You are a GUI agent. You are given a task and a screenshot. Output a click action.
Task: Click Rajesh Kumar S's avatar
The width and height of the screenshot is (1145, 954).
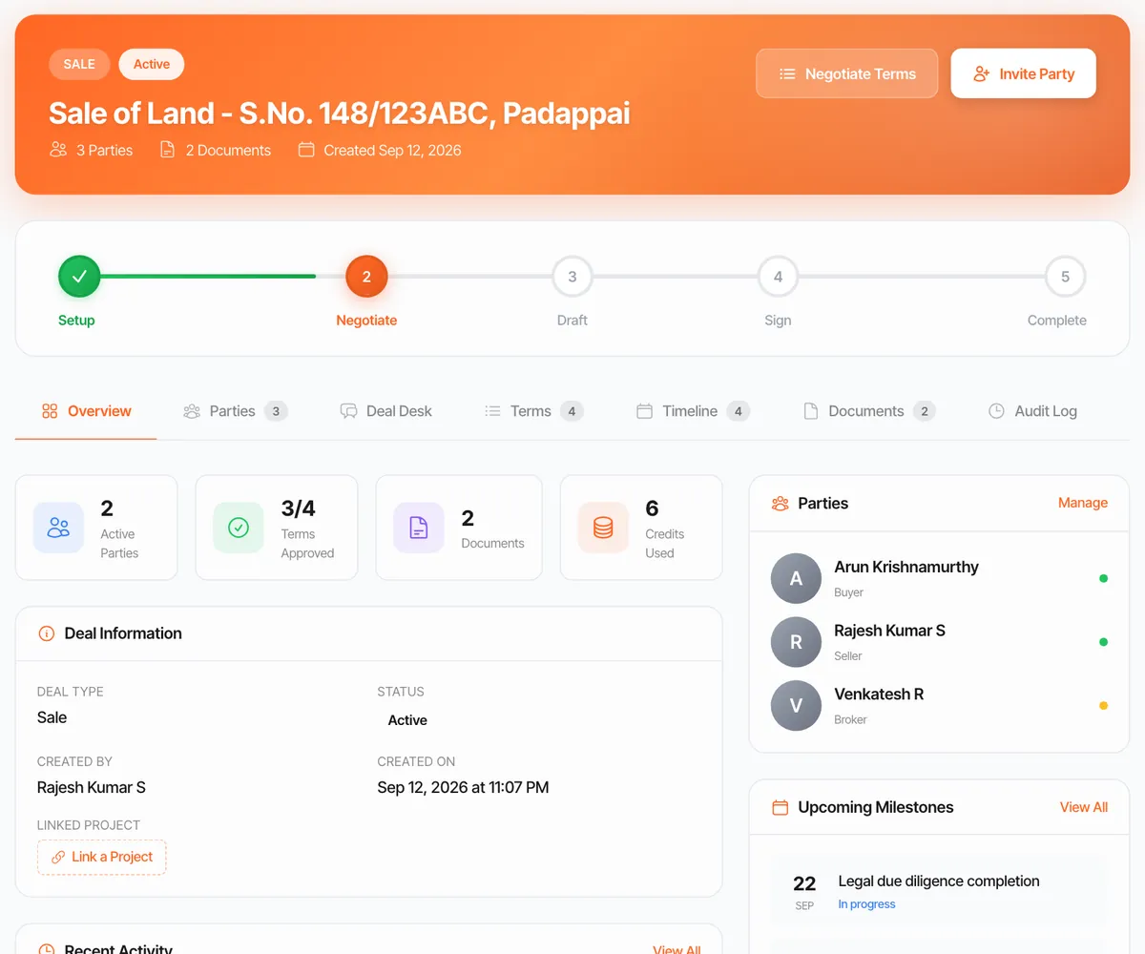[796, 642]
